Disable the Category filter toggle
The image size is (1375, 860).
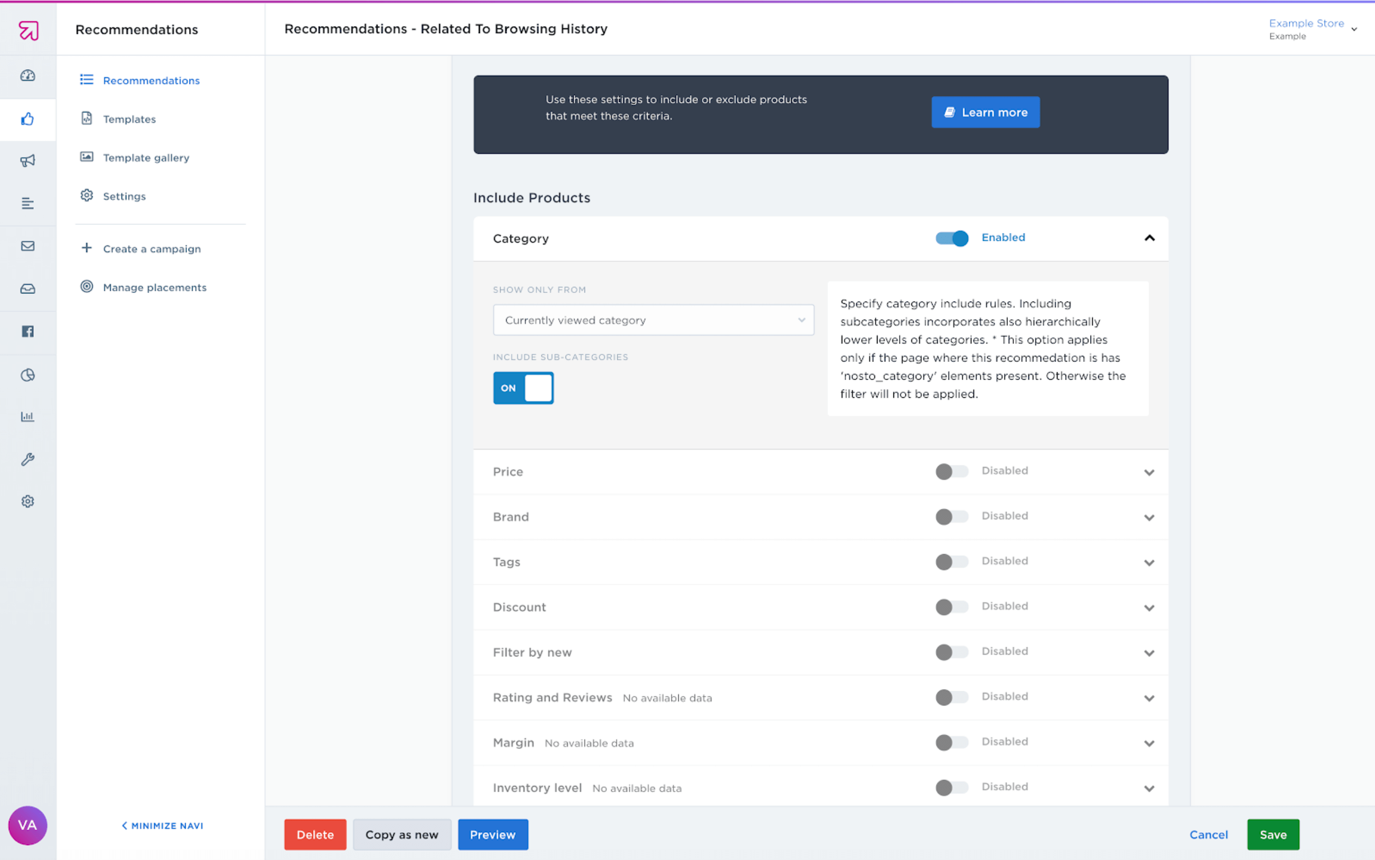pyautogui.click(x=952, y=238)
